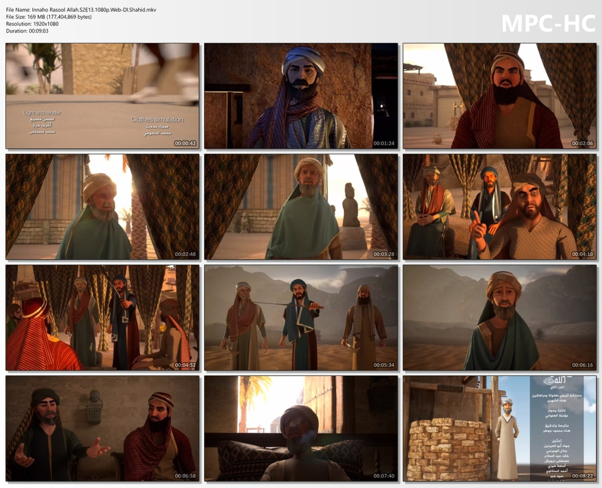The height and width of the screenshot is (488, 602).
Task: Select the thumbnail stamped 00:00:42
Action: [103, 96]
